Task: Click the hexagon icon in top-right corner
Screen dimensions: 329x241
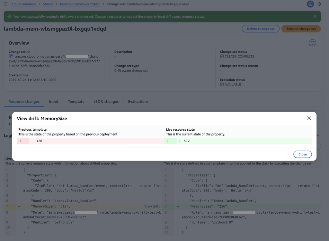Action: tap(319, 4)
